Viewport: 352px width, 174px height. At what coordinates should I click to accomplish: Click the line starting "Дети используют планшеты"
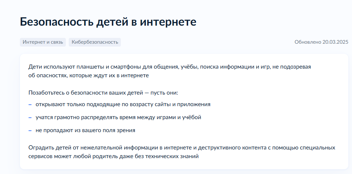(169, 67)
